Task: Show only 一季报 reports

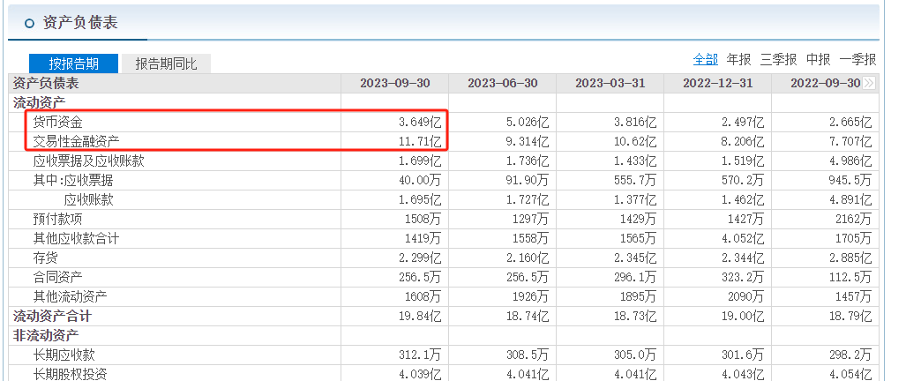Action: click(857, 59)
